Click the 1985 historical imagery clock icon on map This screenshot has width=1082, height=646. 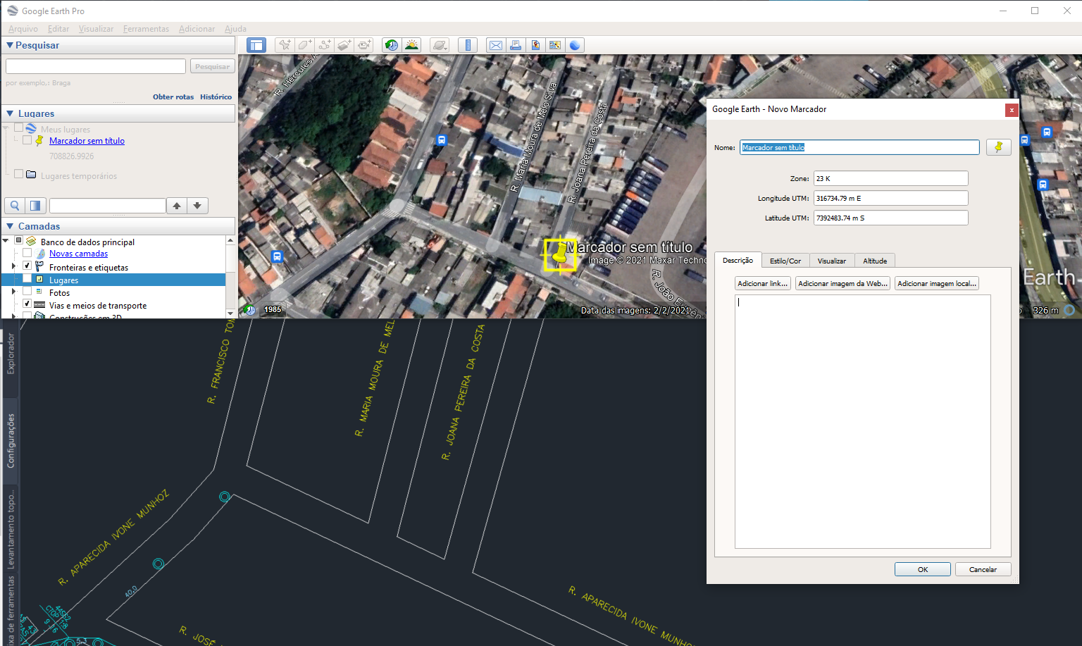click(249, 309)
